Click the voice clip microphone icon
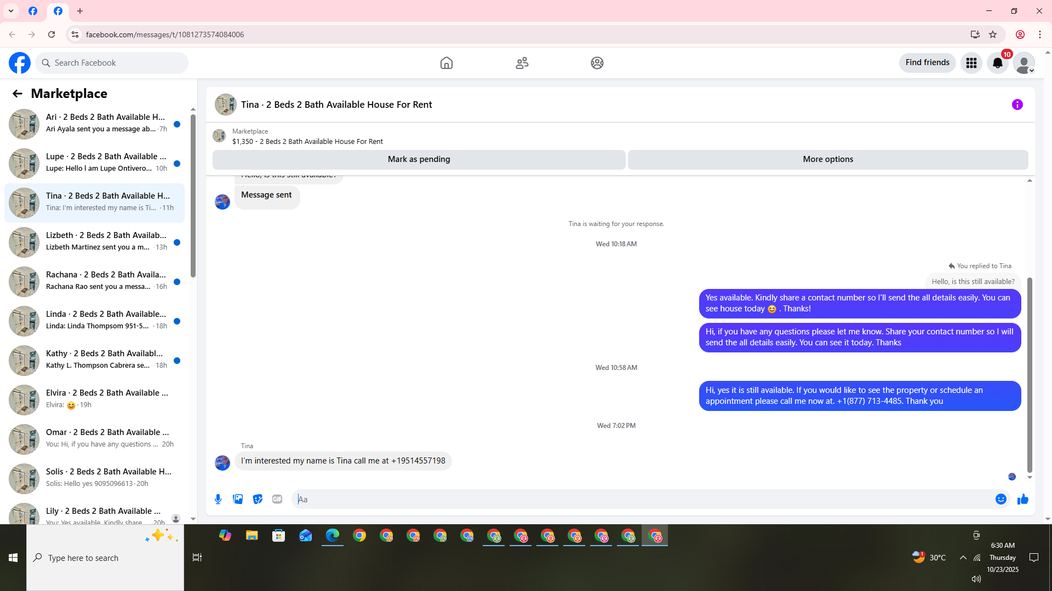 218,499
